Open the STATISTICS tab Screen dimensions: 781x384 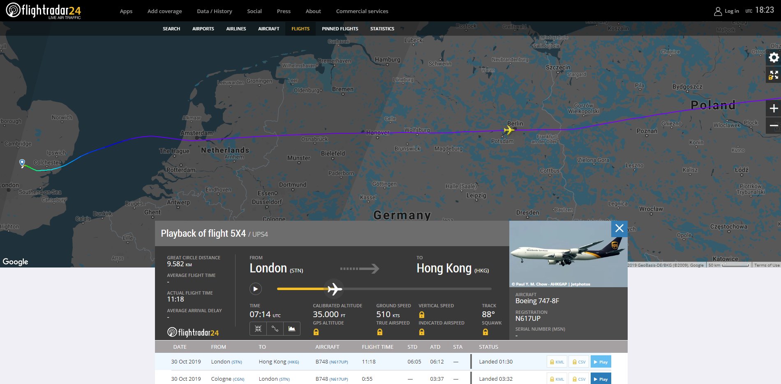(x=382, y=29)
